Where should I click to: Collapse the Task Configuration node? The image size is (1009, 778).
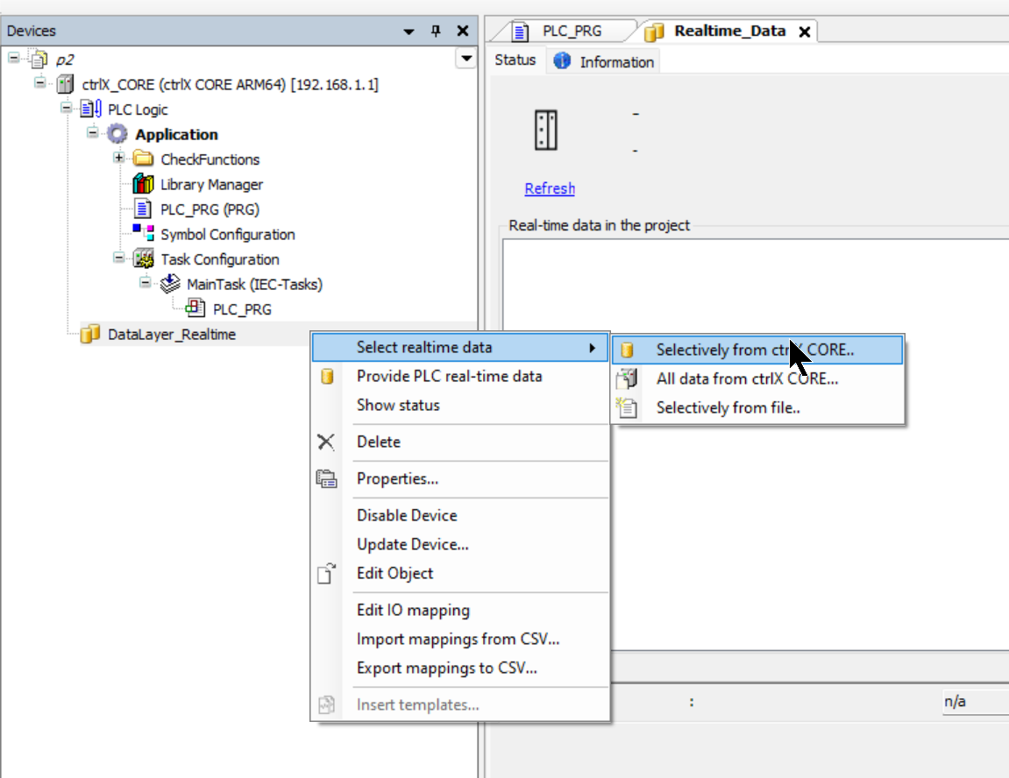point(119,258)
